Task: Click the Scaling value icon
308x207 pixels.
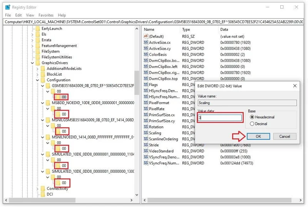Action: point(146,133)
